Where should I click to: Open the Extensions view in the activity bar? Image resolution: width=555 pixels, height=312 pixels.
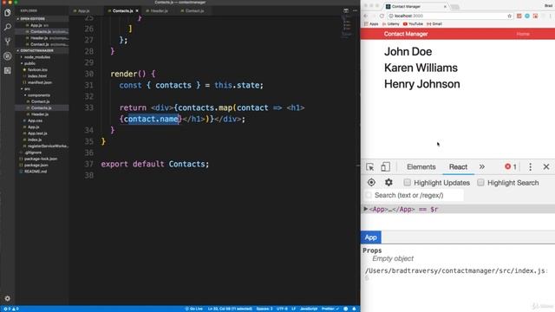[8, 70]
